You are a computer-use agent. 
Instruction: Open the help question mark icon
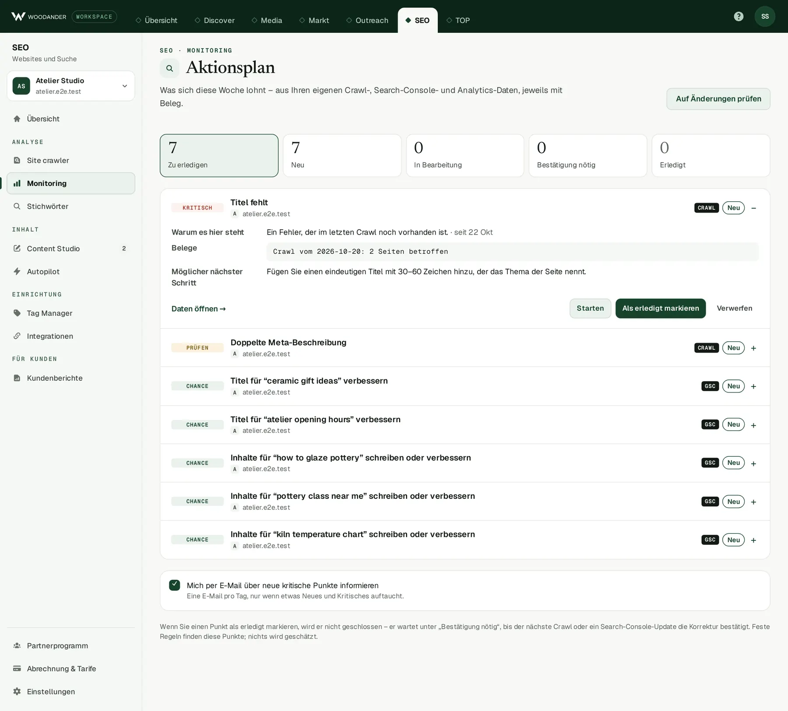click(739, 17)
